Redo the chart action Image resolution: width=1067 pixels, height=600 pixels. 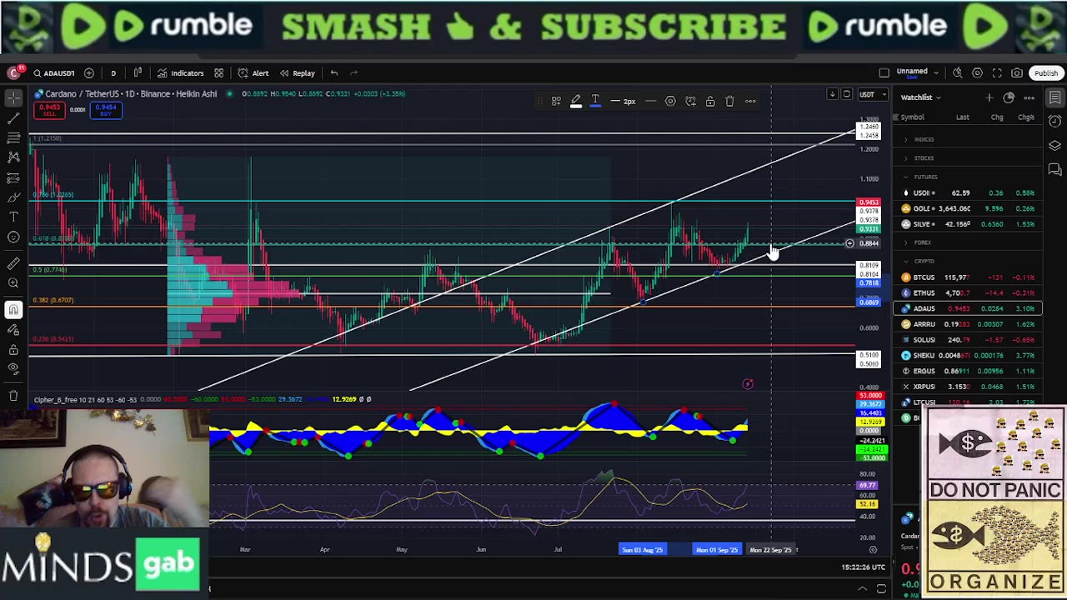click(x=353, y=73)
